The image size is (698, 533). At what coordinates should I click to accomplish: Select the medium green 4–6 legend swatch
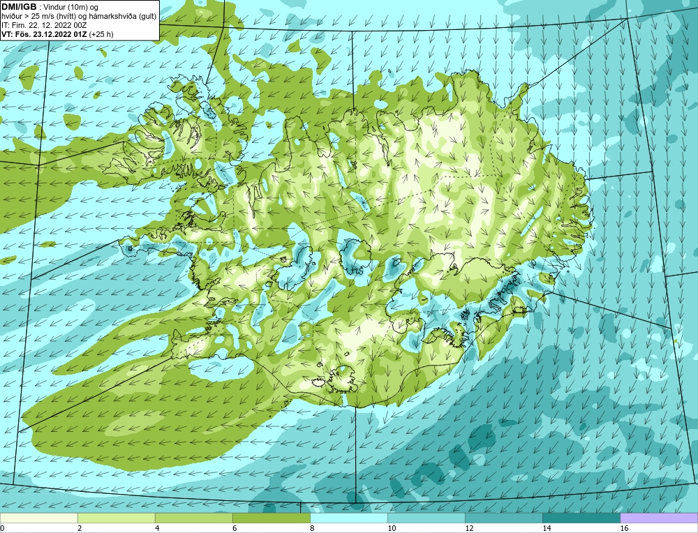(x=193, y=518)
